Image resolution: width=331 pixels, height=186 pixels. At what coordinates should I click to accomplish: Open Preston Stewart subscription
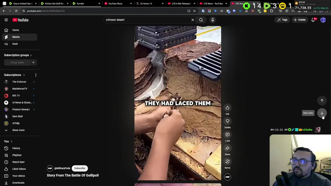tap(20, 110)
